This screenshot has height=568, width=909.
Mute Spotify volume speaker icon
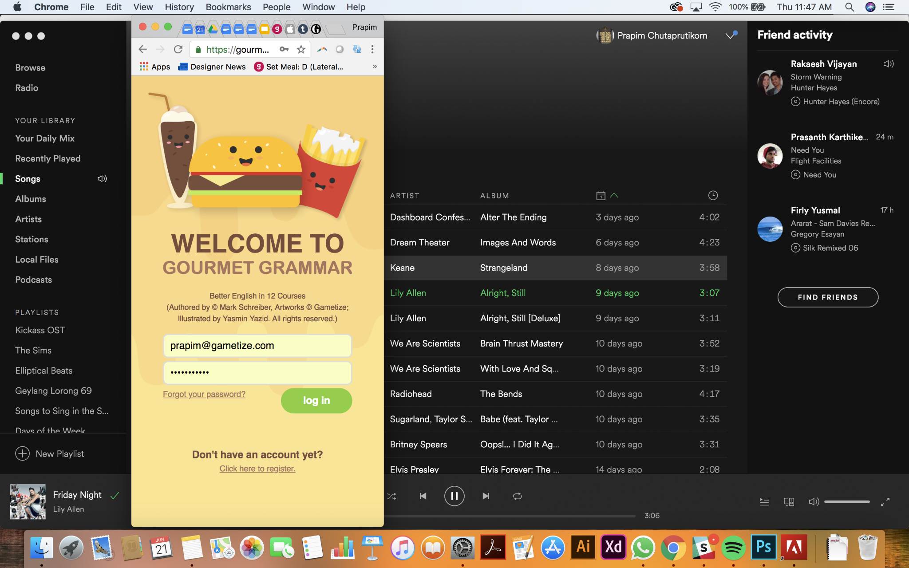click(x=814, y=502)
